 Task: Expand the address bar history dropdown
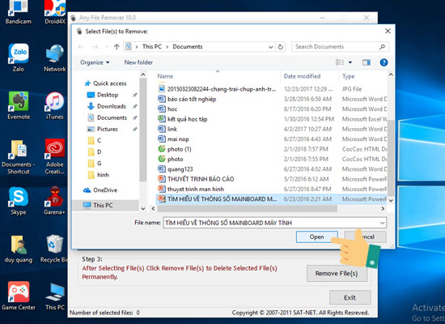[x=271, y=47]
